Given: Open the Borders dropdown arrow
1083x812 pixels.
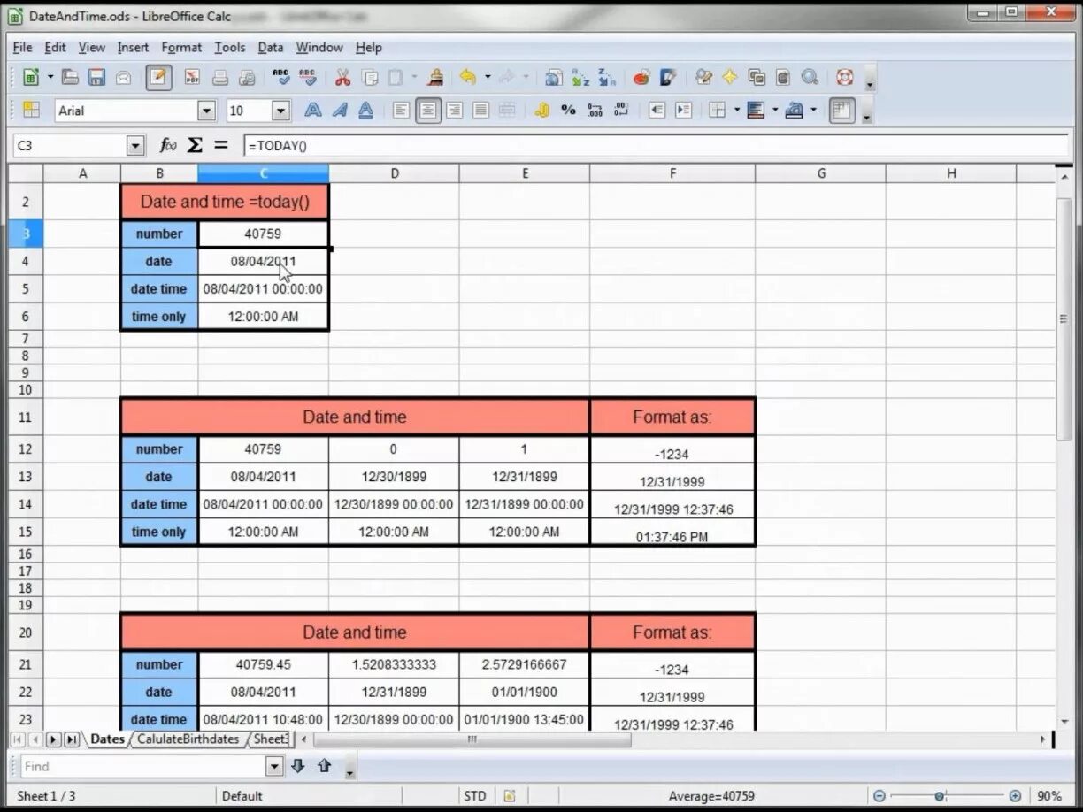Looking at the screenshot, I should click(736, 111).
